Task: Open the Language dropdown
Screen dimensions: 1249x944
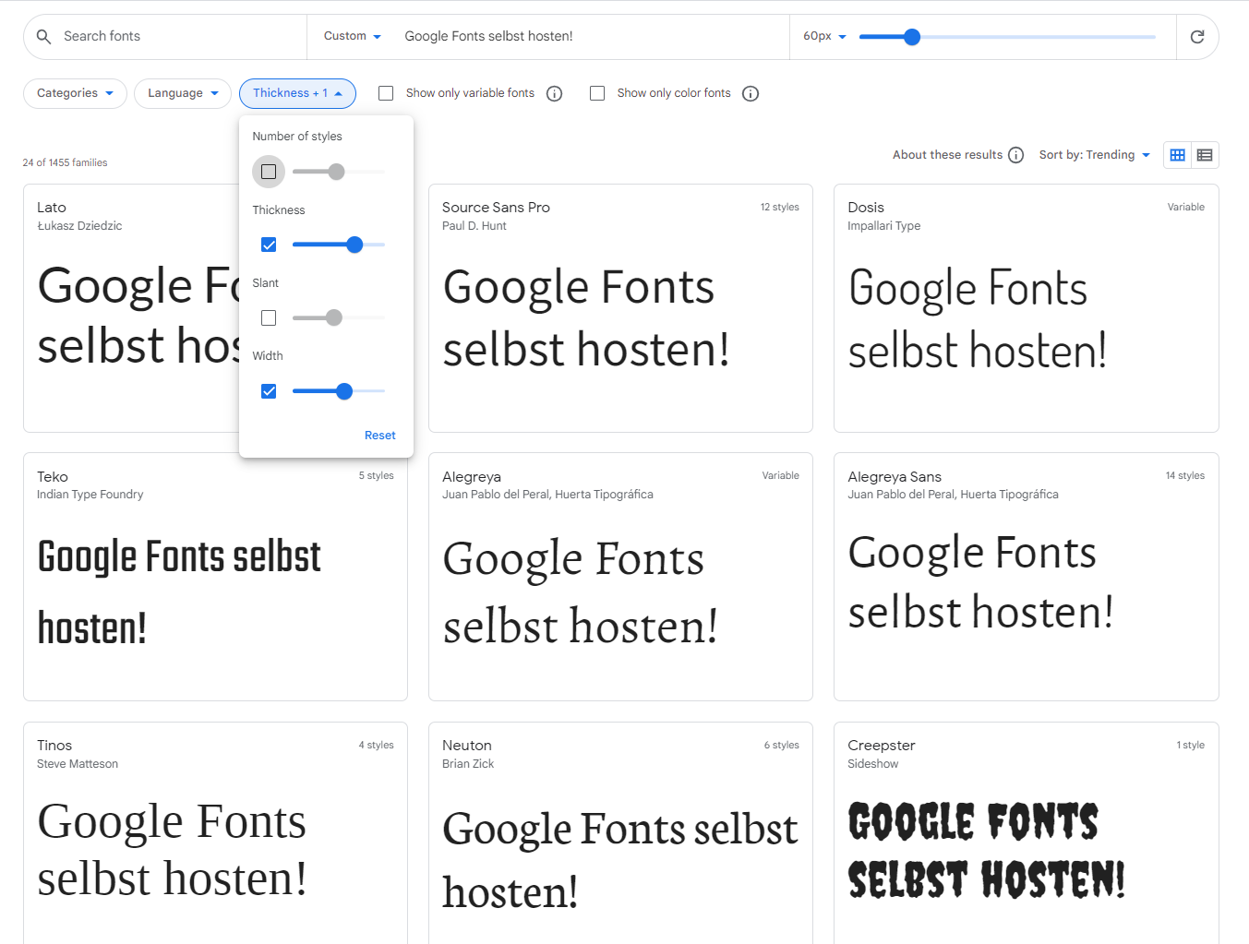Action: pos(183,93)
